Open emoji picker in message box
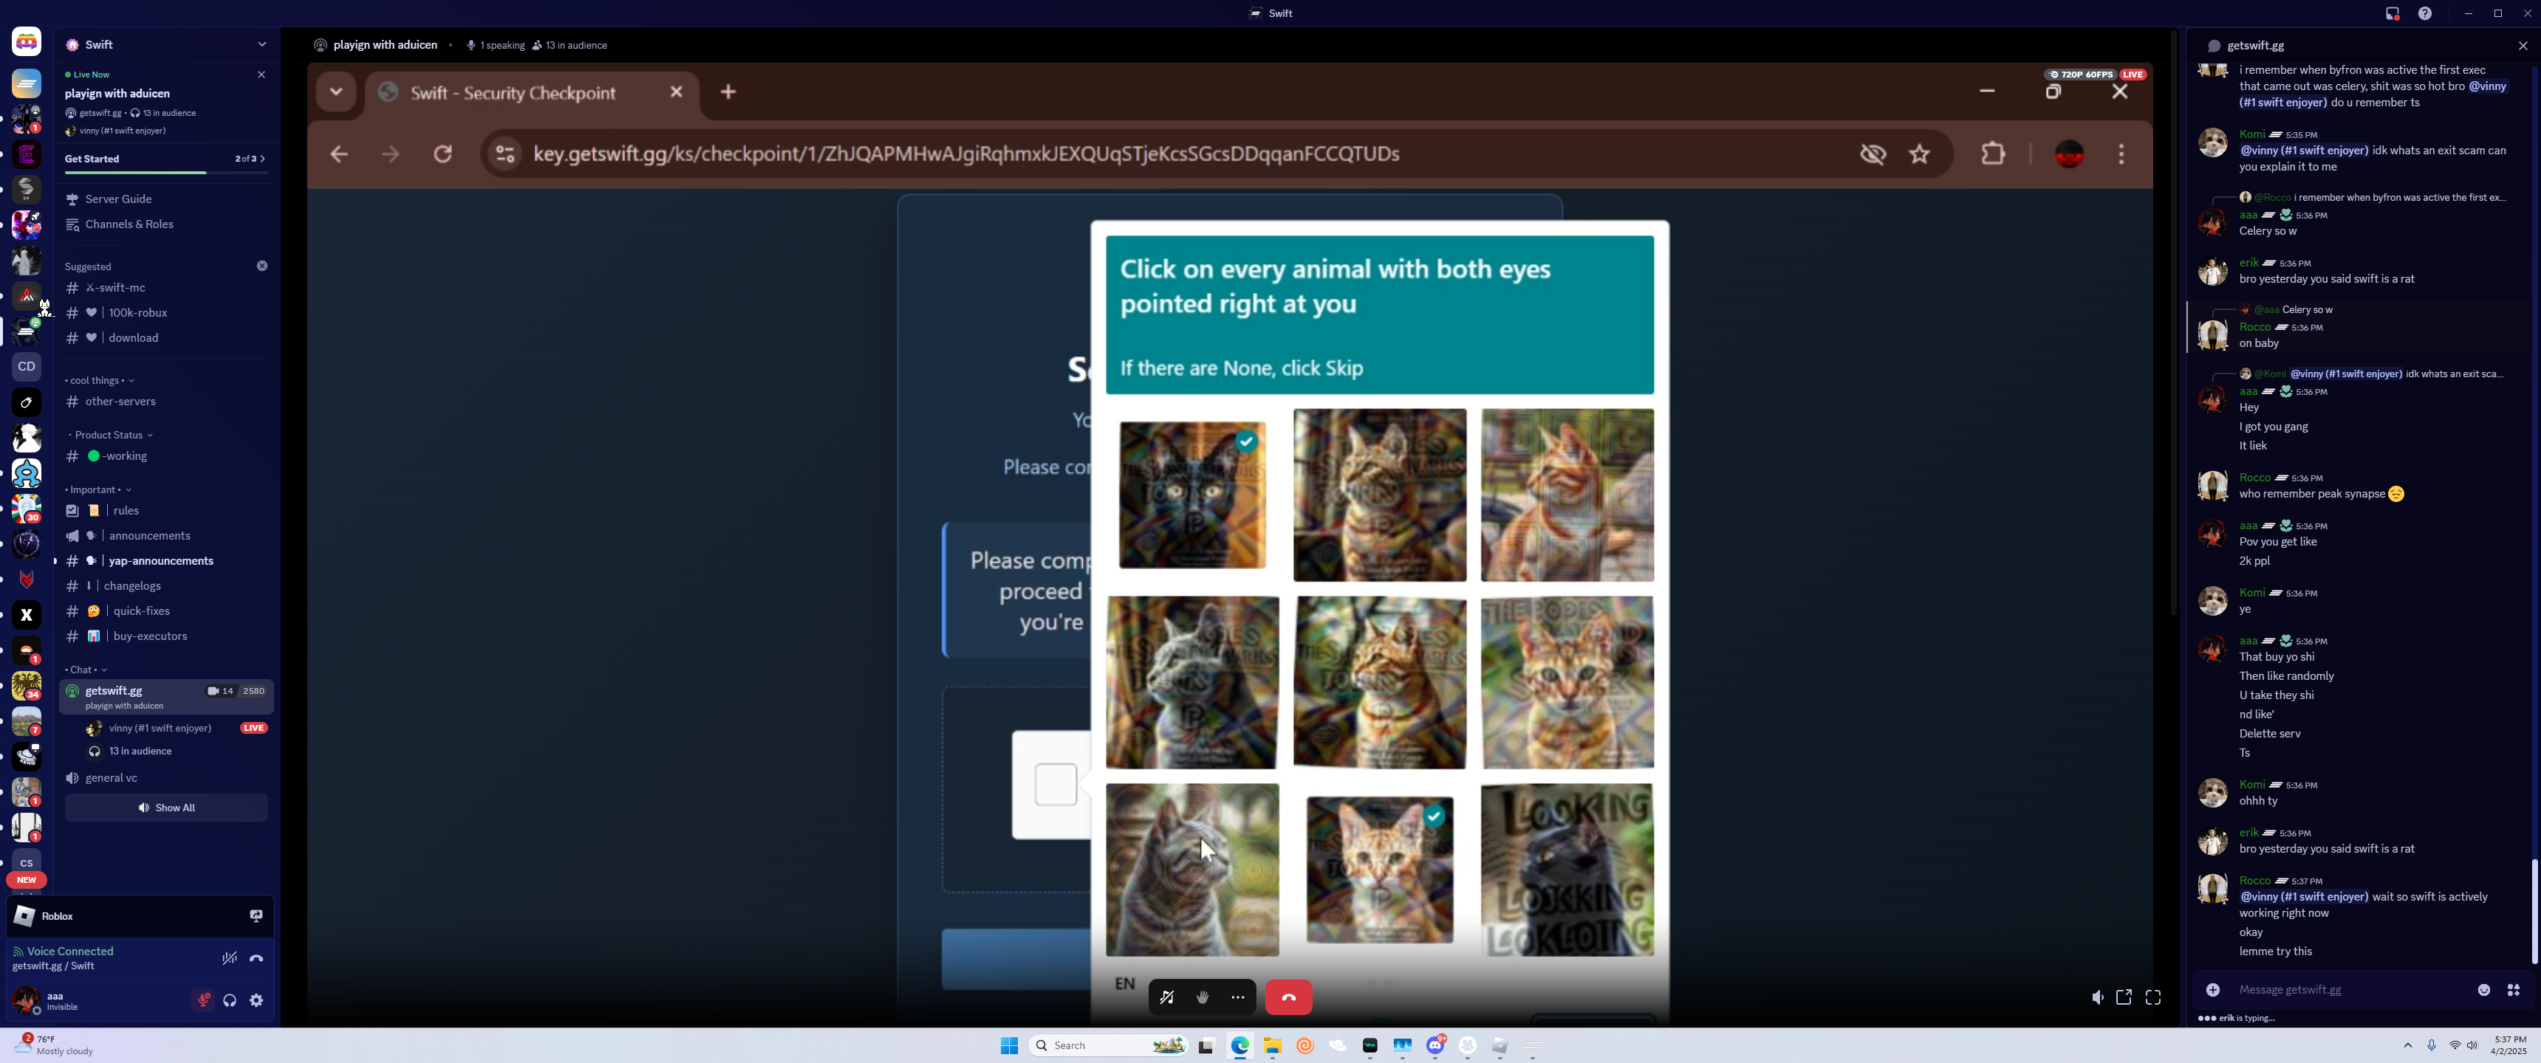The height and width of the screenshot is (1063, 2541). 2483,989
